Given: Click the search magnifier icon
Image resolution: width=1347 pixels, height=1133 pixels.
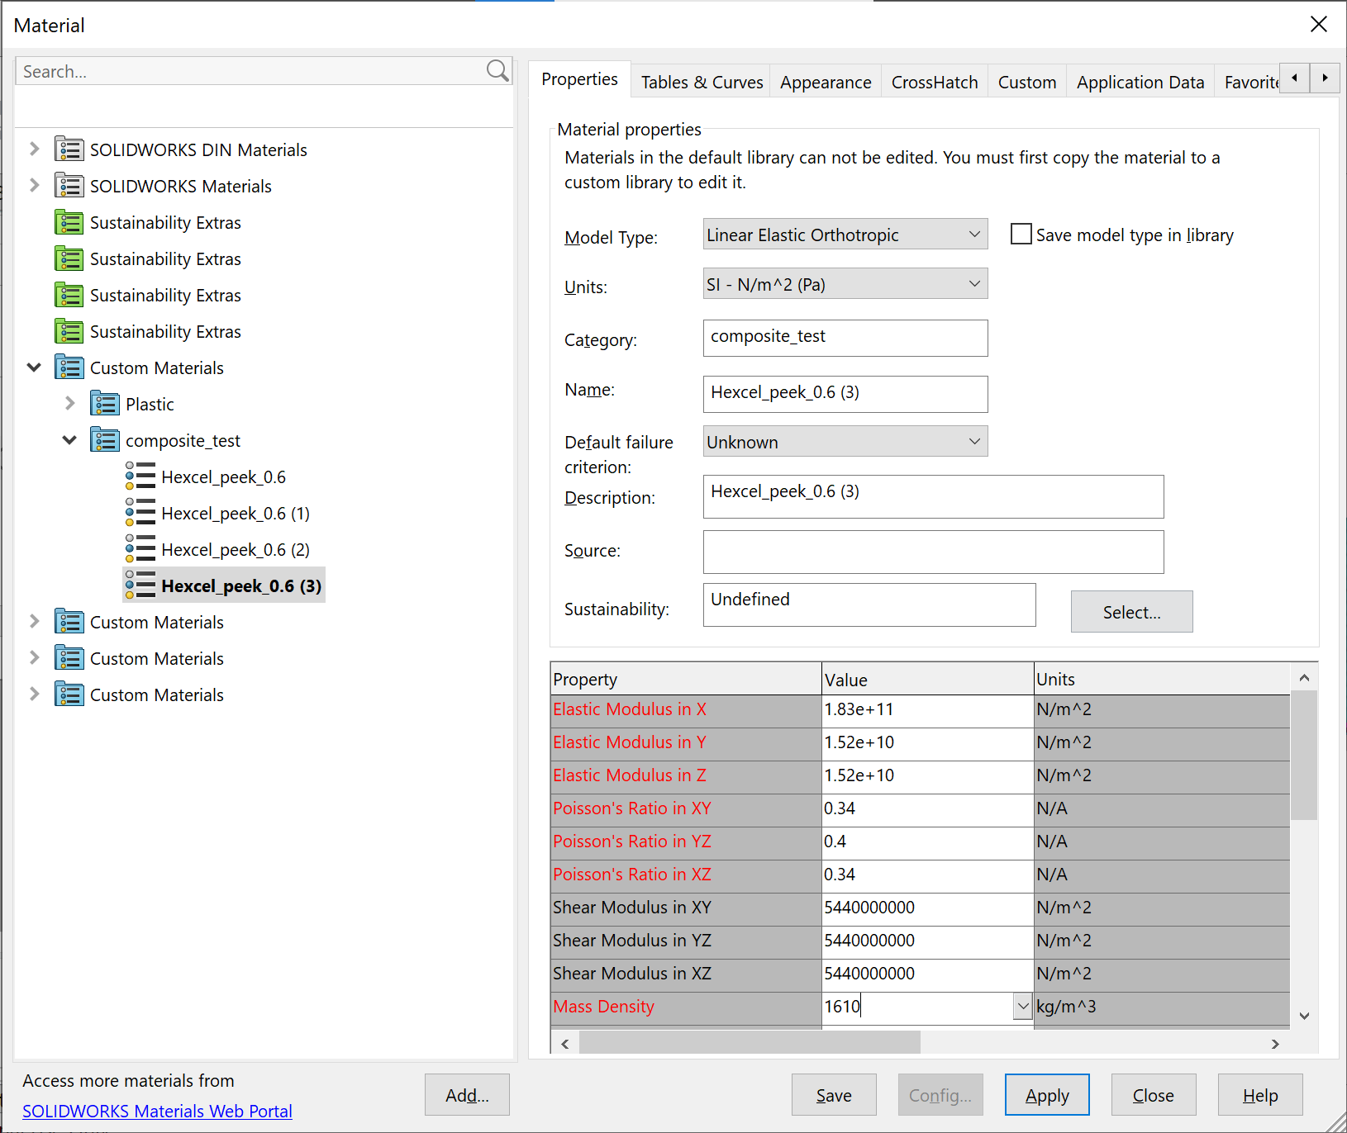Looking at the screenshot, I should (x=497, y=71).
